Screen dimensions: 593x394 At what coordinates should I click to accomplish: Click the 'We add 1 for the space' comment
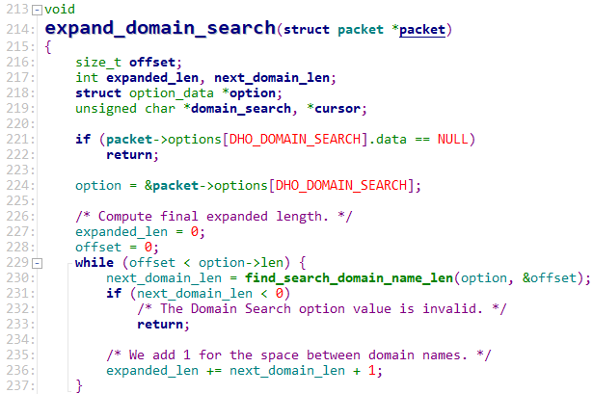pos(299,355)
